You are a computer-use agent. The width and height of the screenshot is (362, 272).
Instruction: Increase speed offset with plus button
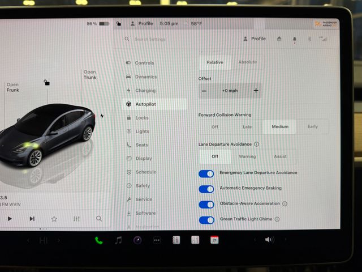[256, 91]
